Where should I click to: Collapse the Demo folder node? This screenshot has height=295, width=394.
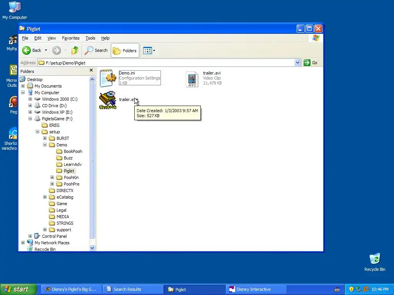point(45,145)
